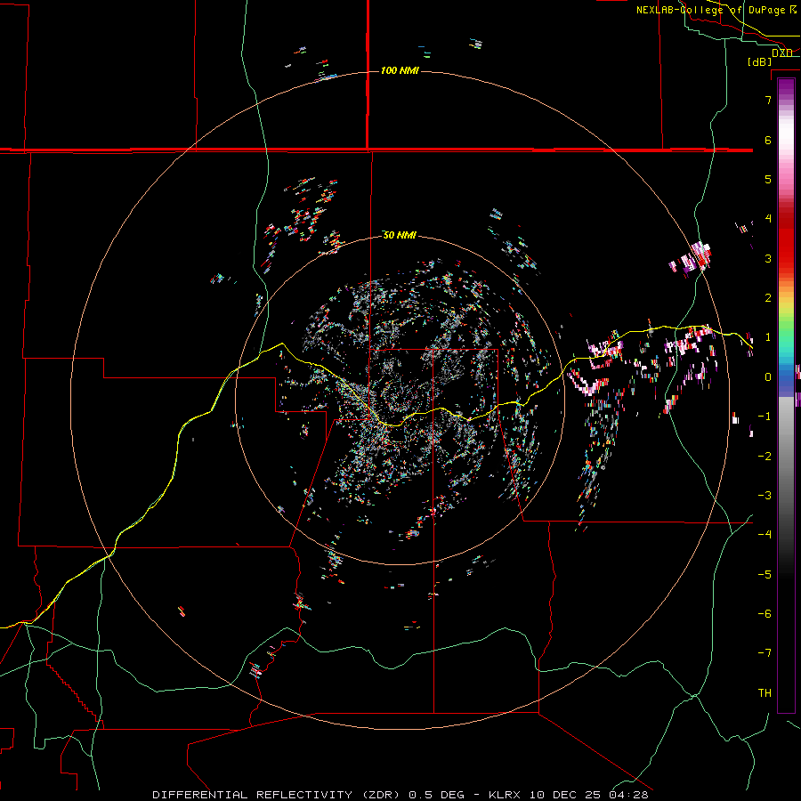Select the "5" value on the dB scale

pyautogui.click(x=768, y=179)
